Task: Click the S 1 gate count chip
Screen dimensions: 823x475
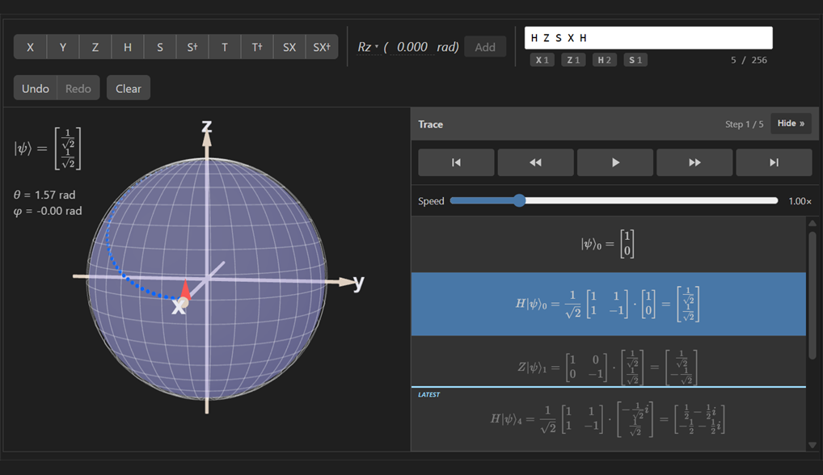Action: 635,60
